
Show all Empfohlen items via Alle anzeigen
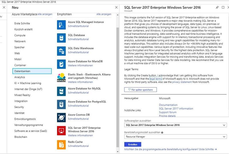pyautogui.click(x=104, y=14)
